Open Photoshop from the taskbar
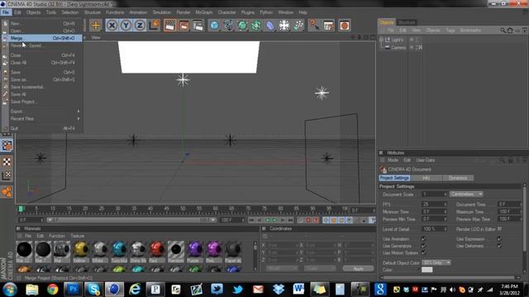Image resolution: width=529 pixels, height=297 pixels. pos(74,290)
